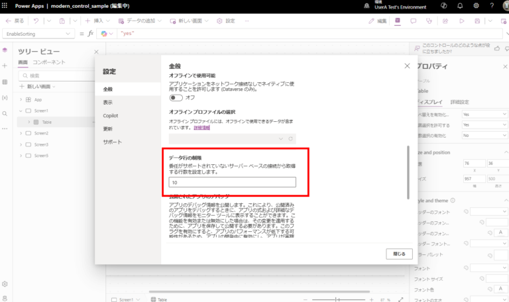Open the Data table icon in left sidebar
Screen dimensions: 509x302
click(x=5, y=81)
